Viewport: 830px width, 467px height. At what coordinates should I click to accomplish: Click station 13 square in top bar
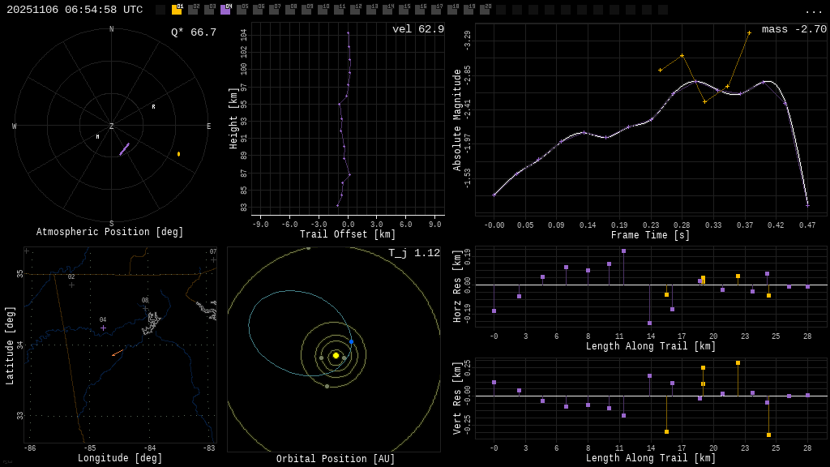point(371,10)
